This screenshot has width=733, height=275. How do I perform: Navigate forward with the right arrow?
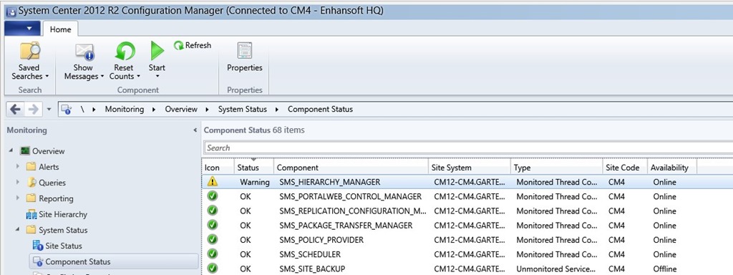tap(34, 110)
